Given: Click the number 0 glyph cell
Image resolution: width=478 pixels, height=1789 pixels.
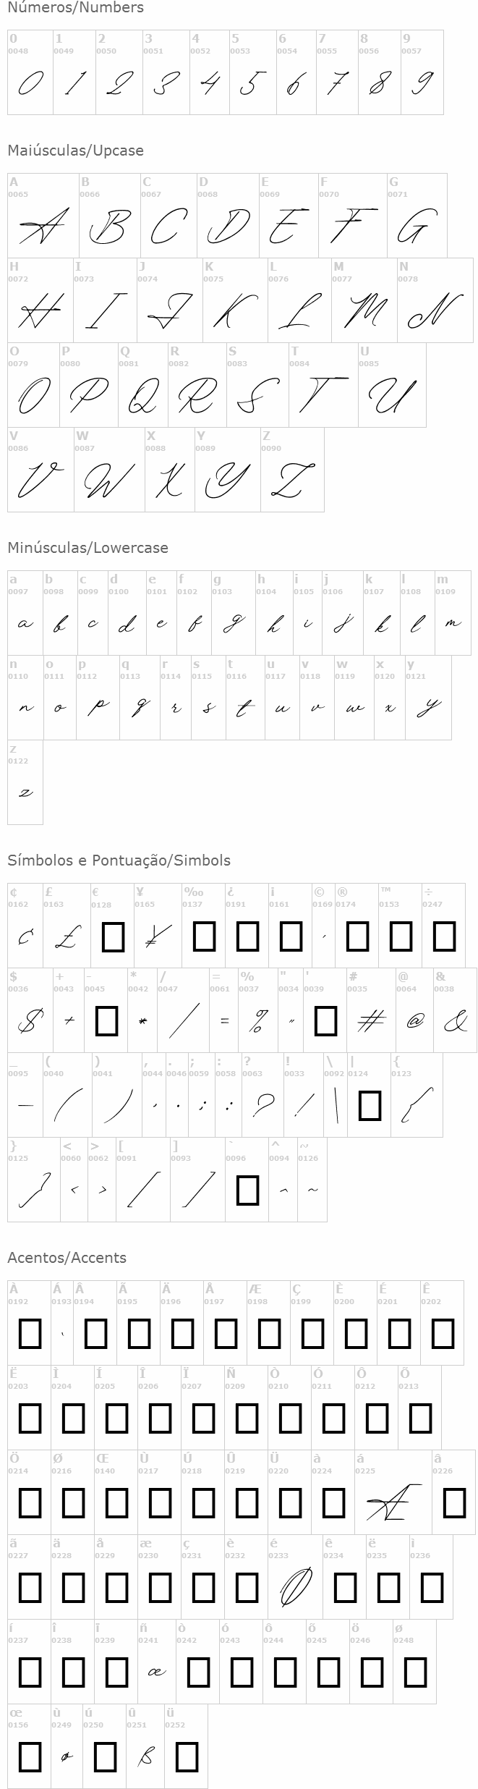Looking at the screenshot, I should 30,72.
